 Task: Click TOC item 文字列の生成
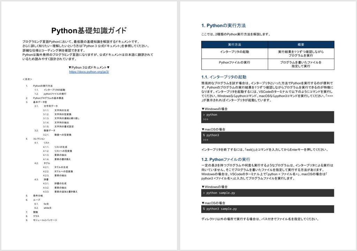point(63,110)
